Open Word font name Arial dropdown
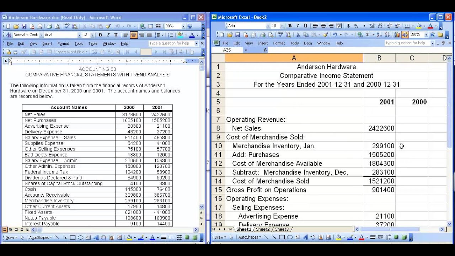455x256 pixels. click(79, 35)
